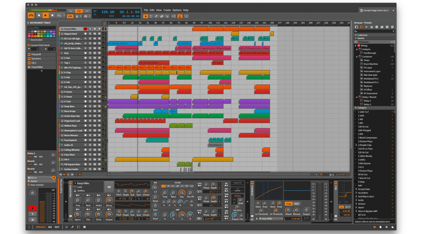Click the inspector S solo button
The height and width of the screenshot is (234, 424).
32,214
